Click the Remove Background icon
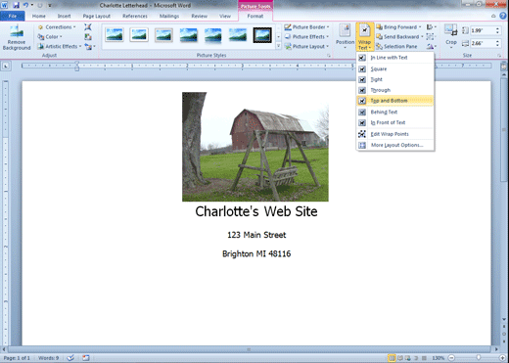Image resolution: width=509 pixels, height=363 pixels. (x=17, y=32)
